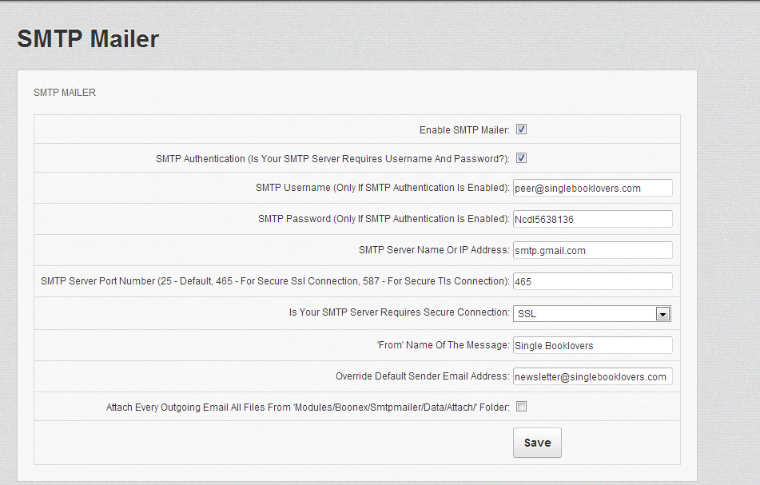Image resolution: width=760 pixels, height=485 pixels.
Task: Click the Override Default Sender Email field
Action: tap(592, 376)
